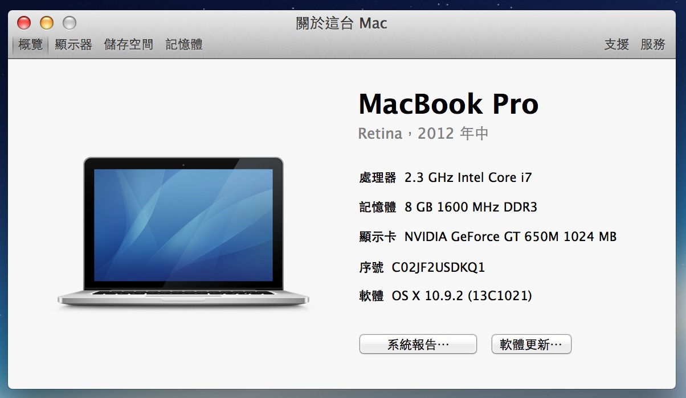
Task: Click the NVIDIA GeForce GT 650M text
Action: pyautogui.click(x=482, y=237)
